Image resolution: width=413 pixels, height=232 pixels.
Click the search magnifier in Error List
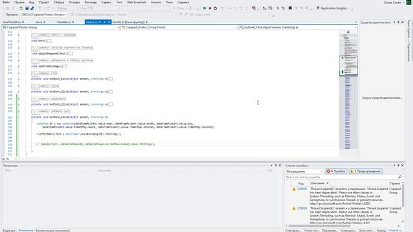click(400, 177)
